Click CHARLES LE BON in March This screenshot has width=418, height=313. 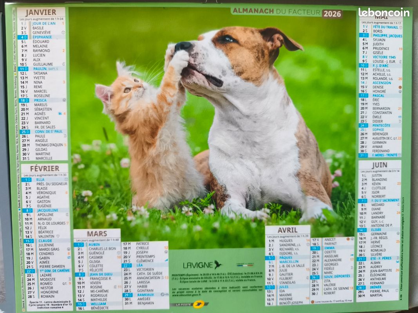coord(102,248)
